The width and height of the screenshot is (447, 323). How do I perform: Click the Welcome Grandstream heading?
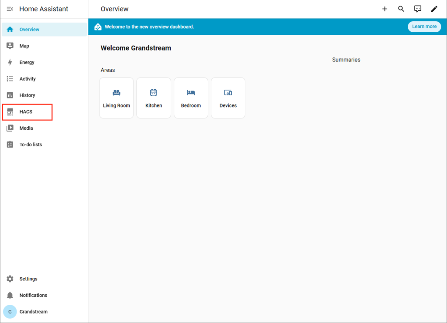click(x=136, y=48)
